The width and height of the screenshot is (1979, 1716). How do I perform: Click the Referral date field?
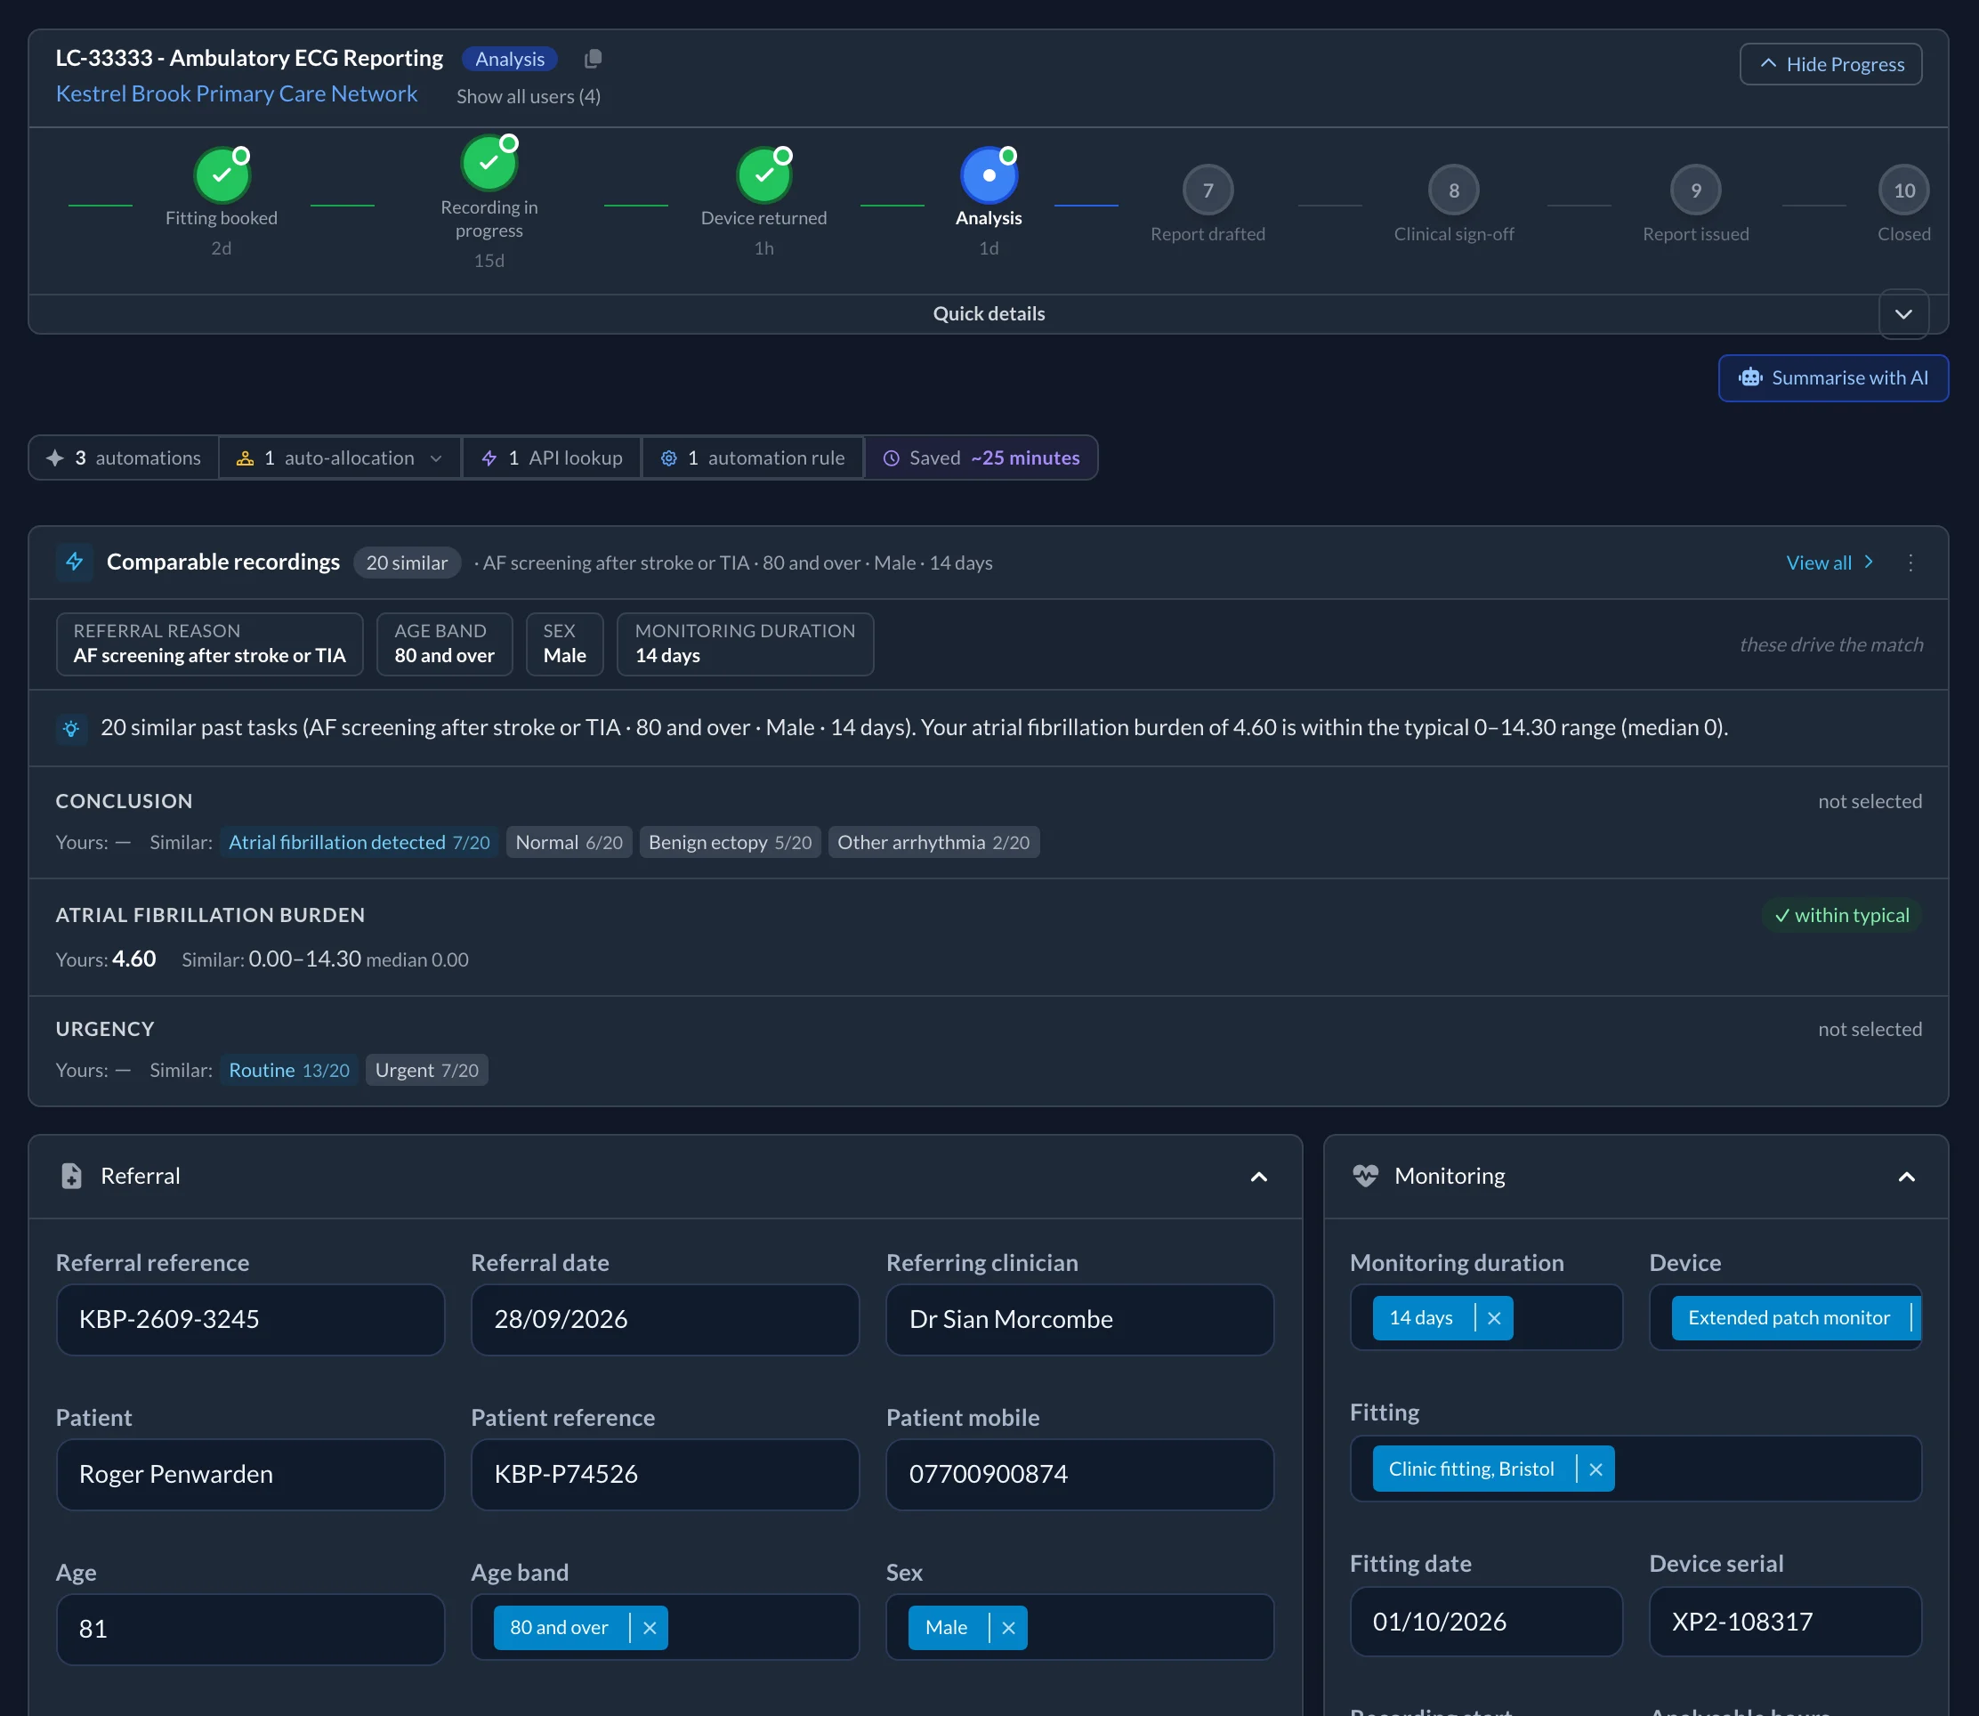point(665,1320)
